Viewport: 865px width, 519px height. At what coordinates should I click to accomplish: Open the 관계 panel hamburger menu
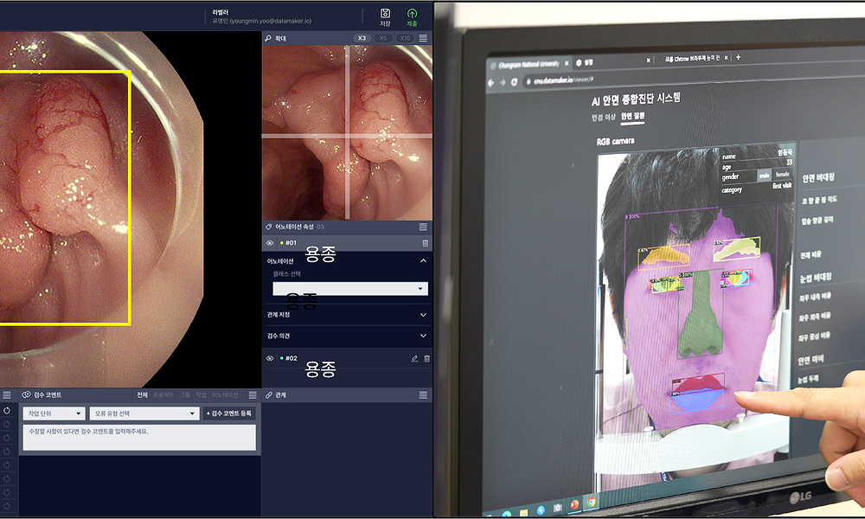click(x=423, y=395)
